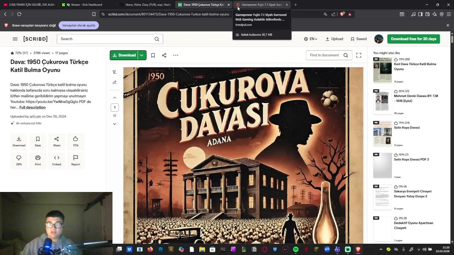Open the three-dot more options menu
Screen dimensions: 454x255
tap(176, 55)
